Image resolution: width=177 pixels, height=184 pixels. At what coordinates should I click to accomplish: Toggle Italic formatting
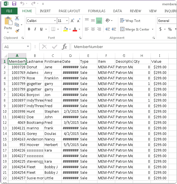click(35, 29)
